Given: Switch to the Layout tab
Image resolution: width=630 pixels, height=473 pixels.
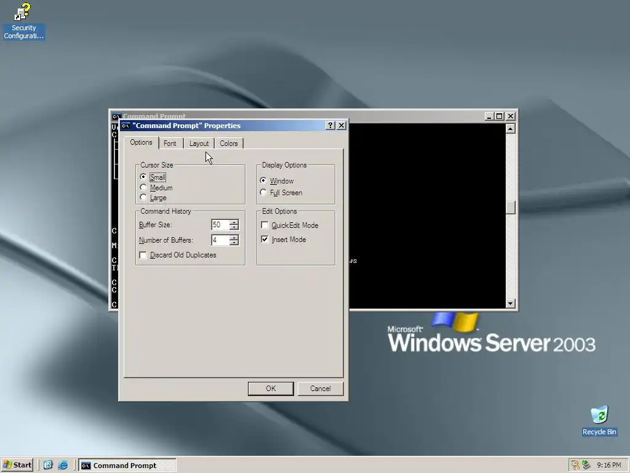Looking at the screenshot, I should point(199,144).
